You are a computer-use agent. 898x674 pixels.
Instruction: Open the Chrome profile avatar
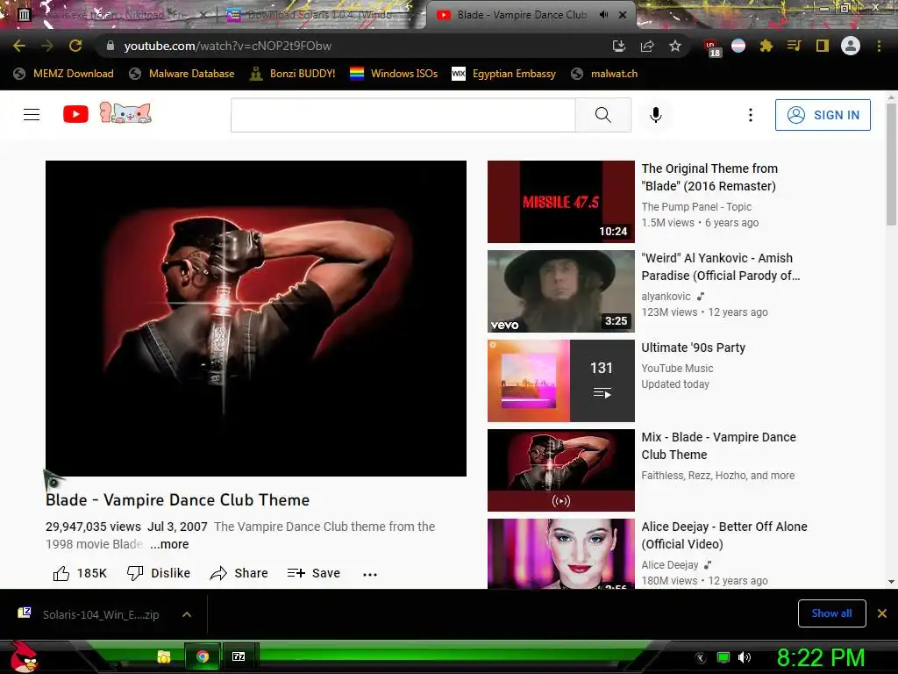coord(851,46)
